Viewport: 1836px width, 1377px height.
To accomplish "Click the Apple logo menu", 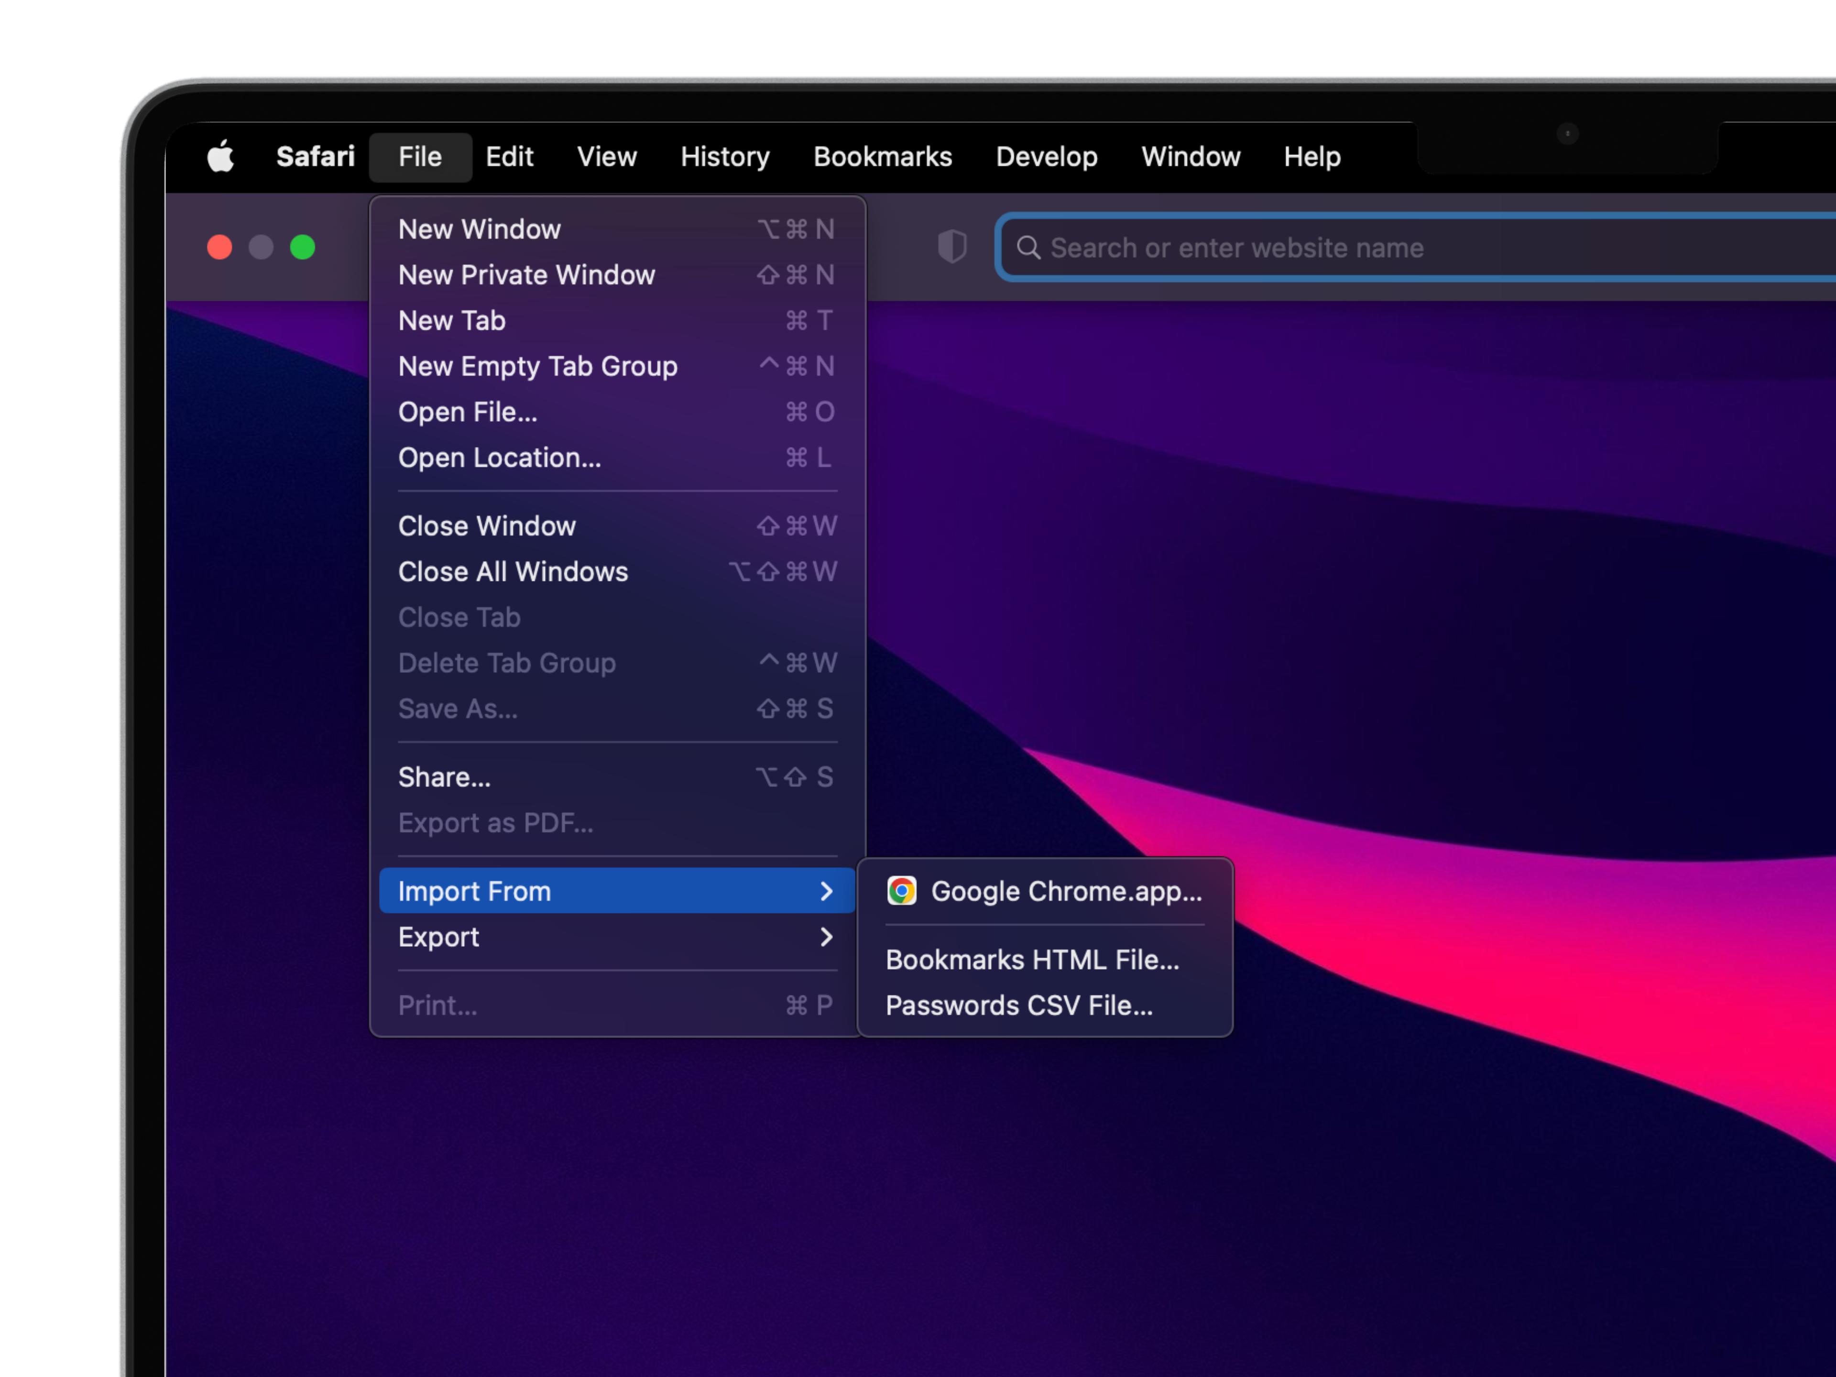I will (x=220, y=156).
